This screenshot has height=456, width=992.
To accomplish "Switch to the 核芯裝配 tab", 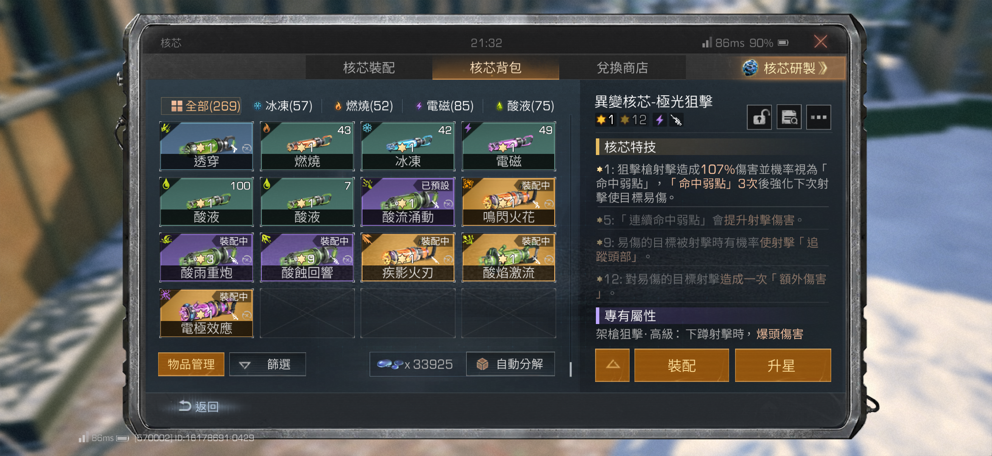I will pos(369,68).
